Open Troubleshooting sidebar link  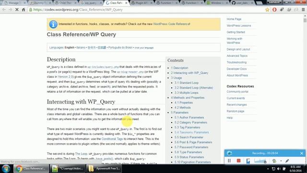coord(236,62)
